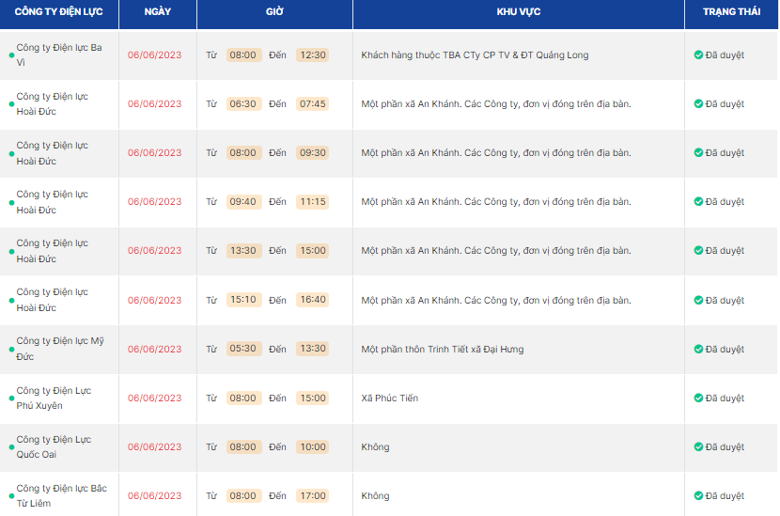This screenshot has height=516, width=780.
Task: Click the 09:30 end time badge
Action: tap(312, 152)
